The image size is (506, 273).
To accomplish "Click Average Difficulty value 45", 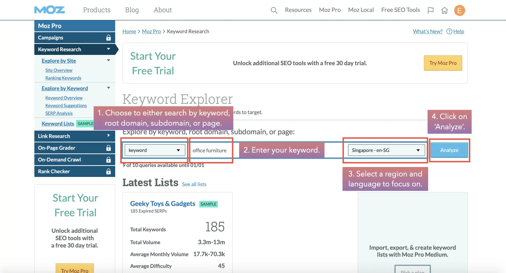I will point(221,266).
